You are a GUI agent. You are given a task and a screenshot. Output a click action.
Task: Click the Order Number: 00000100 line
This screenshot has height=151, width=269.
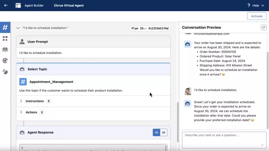click(218, 52)
